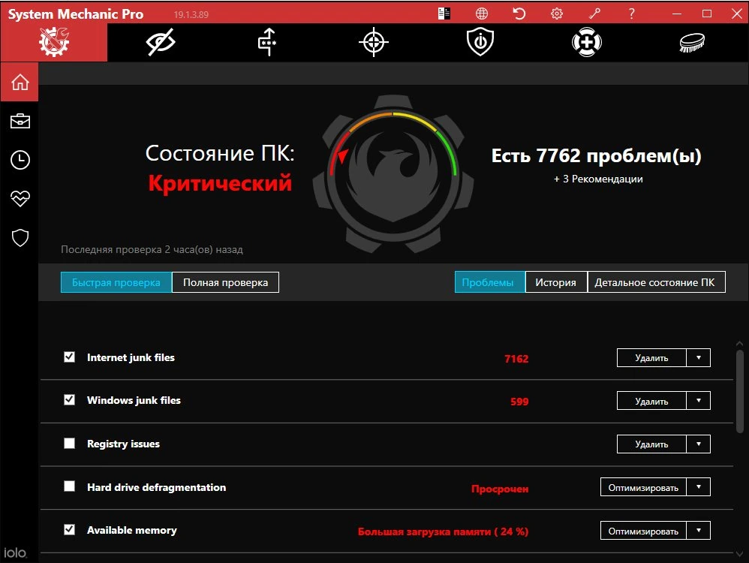
Task: Expand dropdown arrow for Registry issues
Action: 699,444
